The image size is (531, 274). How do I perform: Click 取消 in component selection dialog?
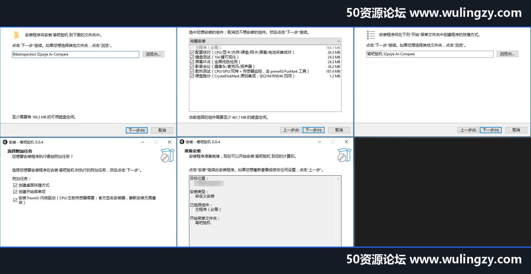click(339, 130)
